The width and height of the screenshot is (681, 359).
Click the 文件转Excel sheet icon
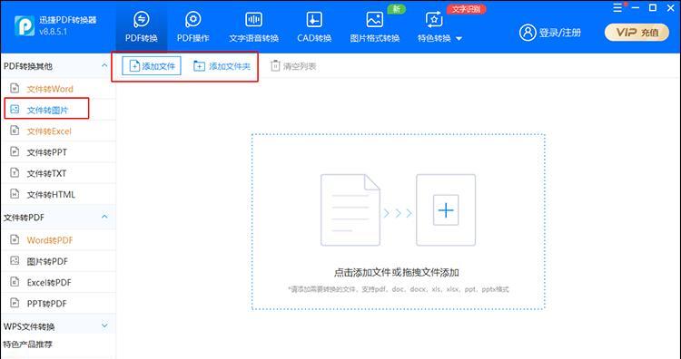(x=15, y=131)
